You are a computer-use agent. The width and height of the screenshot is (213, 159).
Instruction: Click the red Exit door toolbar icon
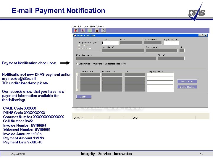[76, 31]
